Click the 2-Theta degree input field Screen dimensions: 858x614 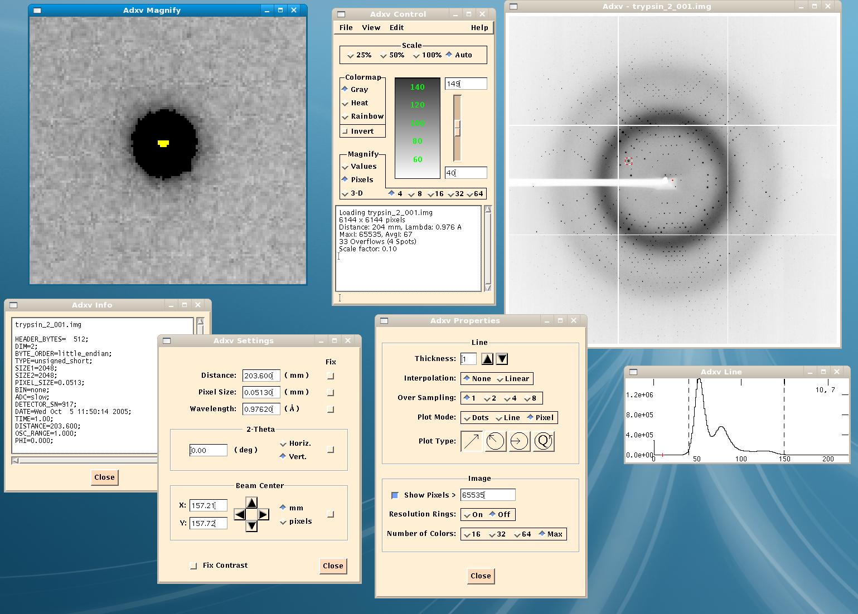click(x=209, y=450)
